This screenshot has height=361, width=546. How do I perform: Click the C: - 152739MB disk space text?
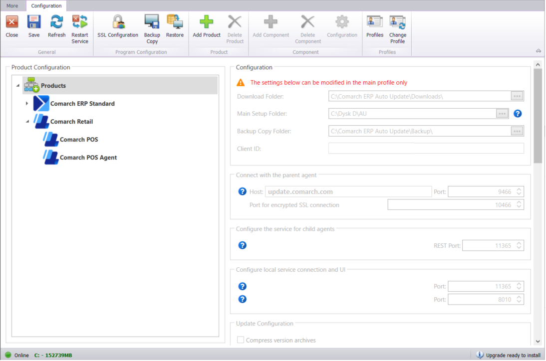53,355
